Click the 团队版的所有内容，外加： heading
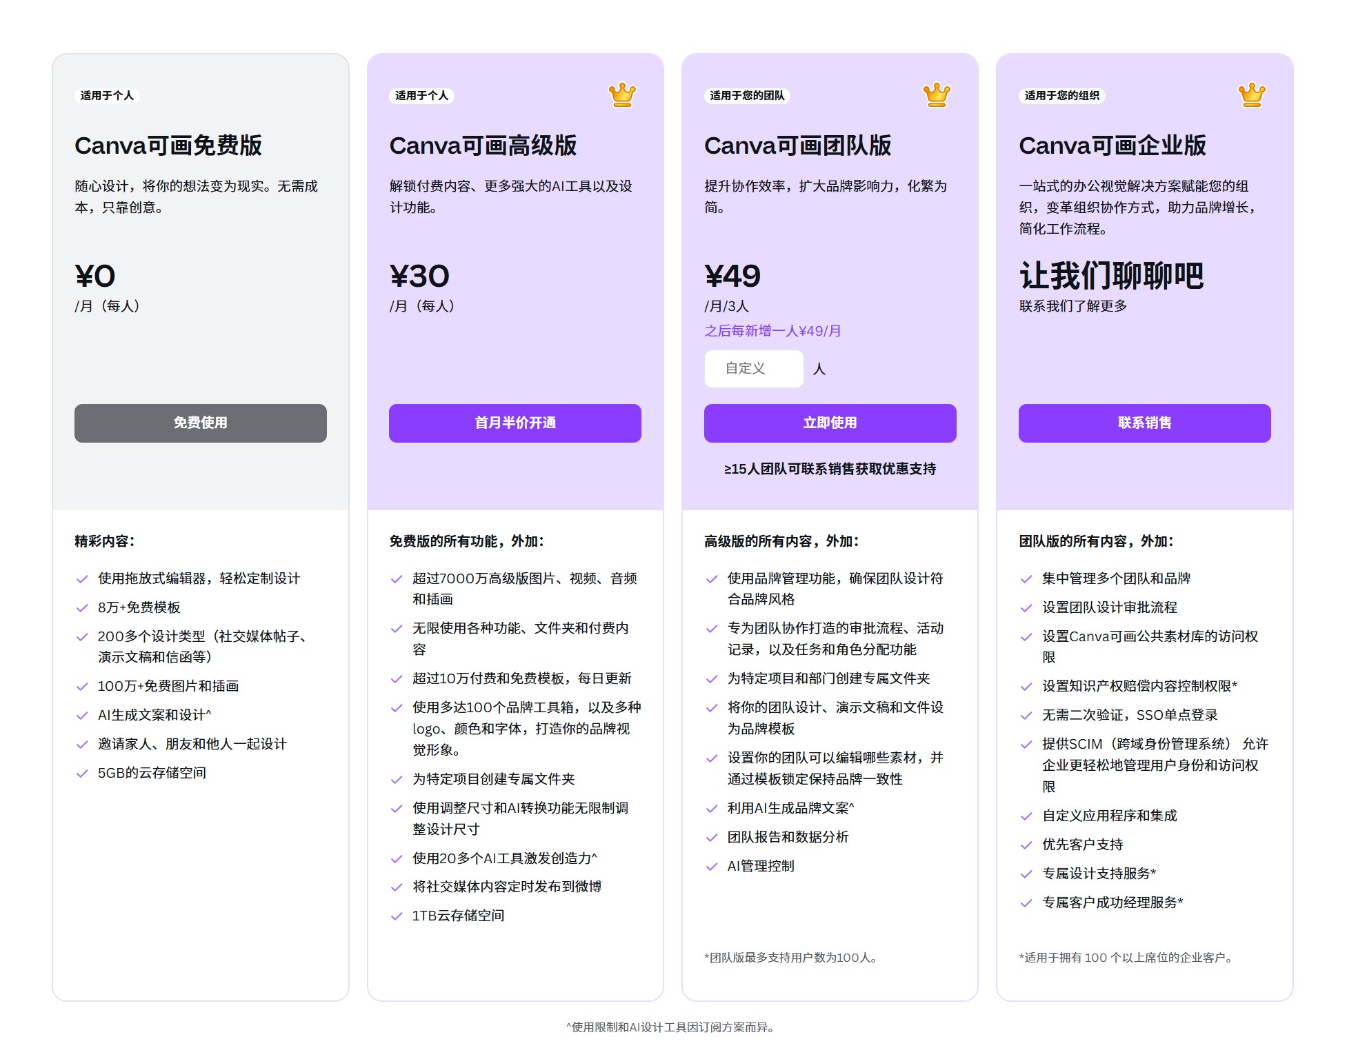The height and width of the screenshot is (1048, 1347). (1097, 541)
